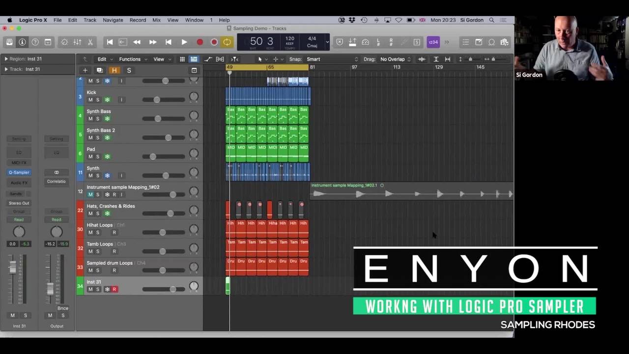629x354 pixels.
Task: Toggle the Toolbar display icon
Action: 48,42
